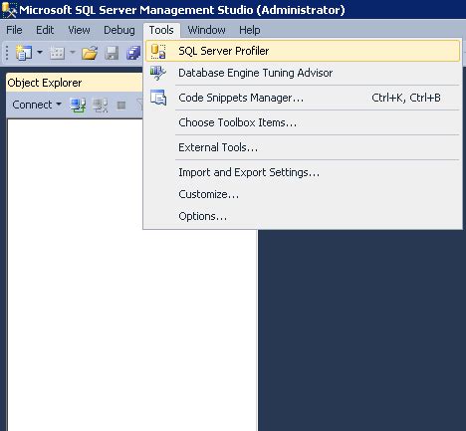Select Choose Toolbox Items...
This screenshot has height=431, width=466.
pyautogui.click(x=303, y=122)
